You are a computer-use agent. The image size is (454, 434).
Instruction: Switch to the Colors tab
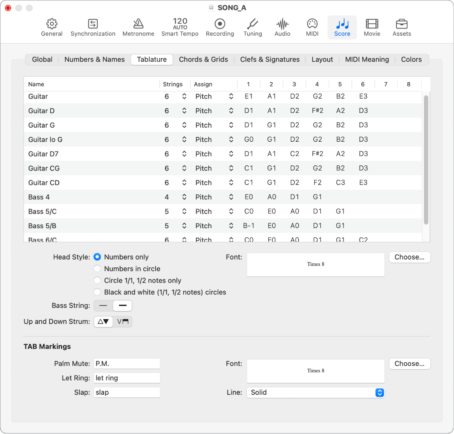click(x=411, y=60)
